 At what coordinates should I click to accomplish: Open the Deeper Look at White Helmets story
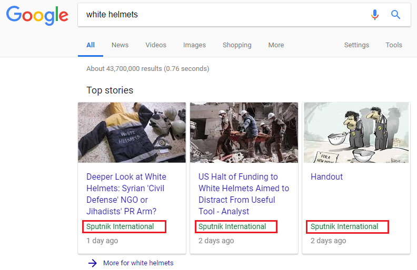[x=126, y=194]
